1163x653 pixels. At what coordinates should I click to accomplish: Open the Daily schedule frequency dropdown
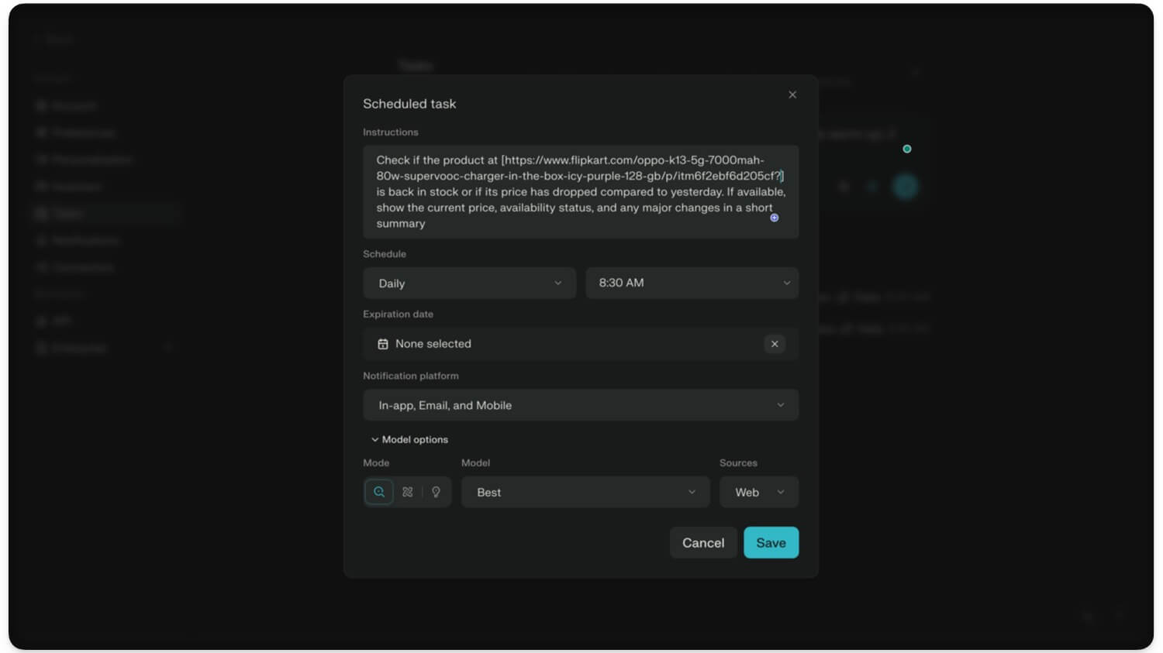469,284
